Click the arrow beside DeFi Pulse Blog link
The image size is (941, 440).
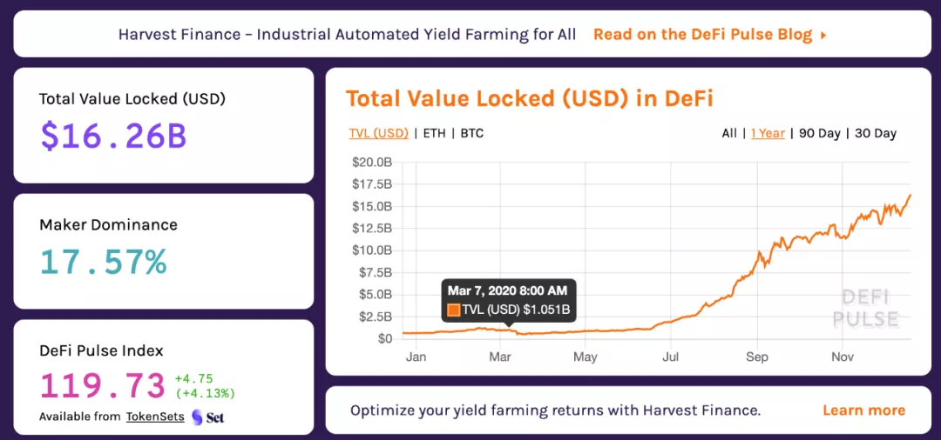tap(823, 35)
